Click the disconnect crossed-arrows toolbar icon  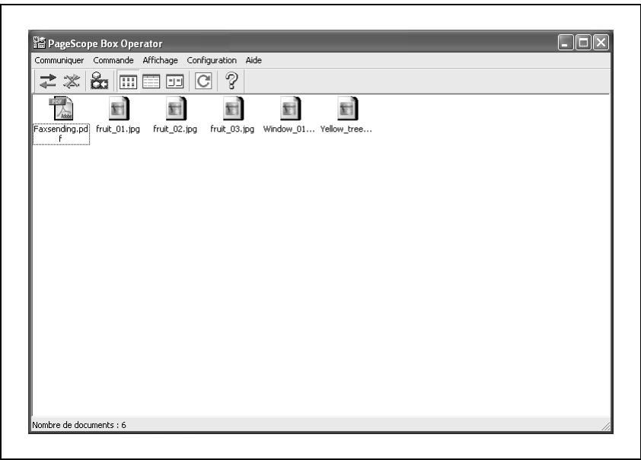coord(72,81)
